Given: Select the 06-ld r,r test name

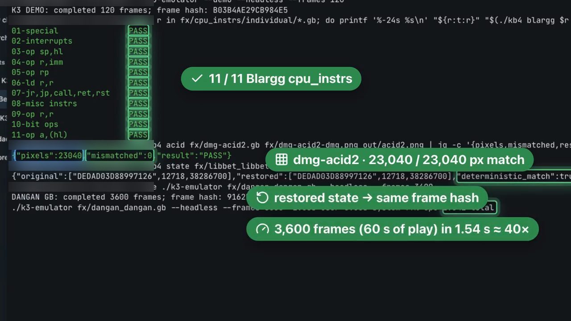Looking at the screenshot, I should click(33, 83).
